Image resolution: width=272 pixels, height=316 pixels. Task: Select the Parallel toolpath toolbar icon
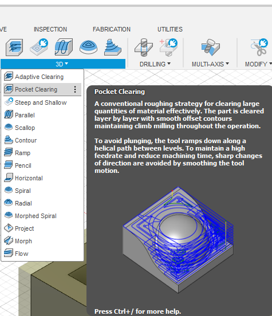click(x=64, y=47)
